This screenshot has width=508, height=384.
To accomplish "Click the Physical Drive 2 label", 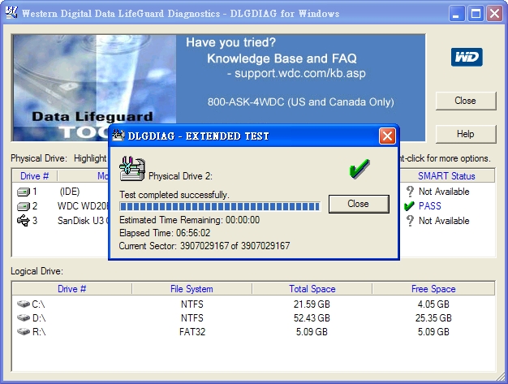I will (x=180, y=176).
